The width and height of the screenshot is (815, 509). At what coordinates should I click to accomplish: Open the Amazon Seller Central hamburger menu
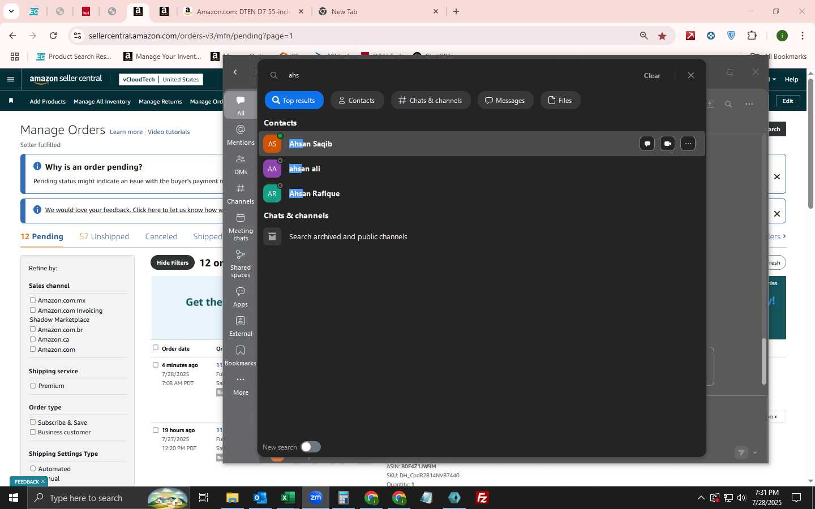pos(10,79)
